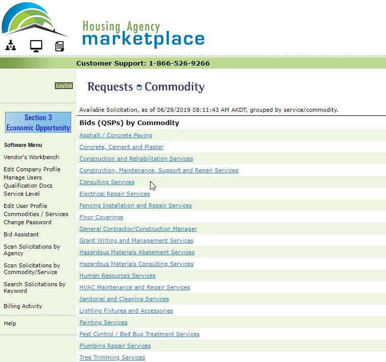Screen dimensions: 386x362
Task: Open Search Solicitations by Keyword
Action: [x=35, y=287]
